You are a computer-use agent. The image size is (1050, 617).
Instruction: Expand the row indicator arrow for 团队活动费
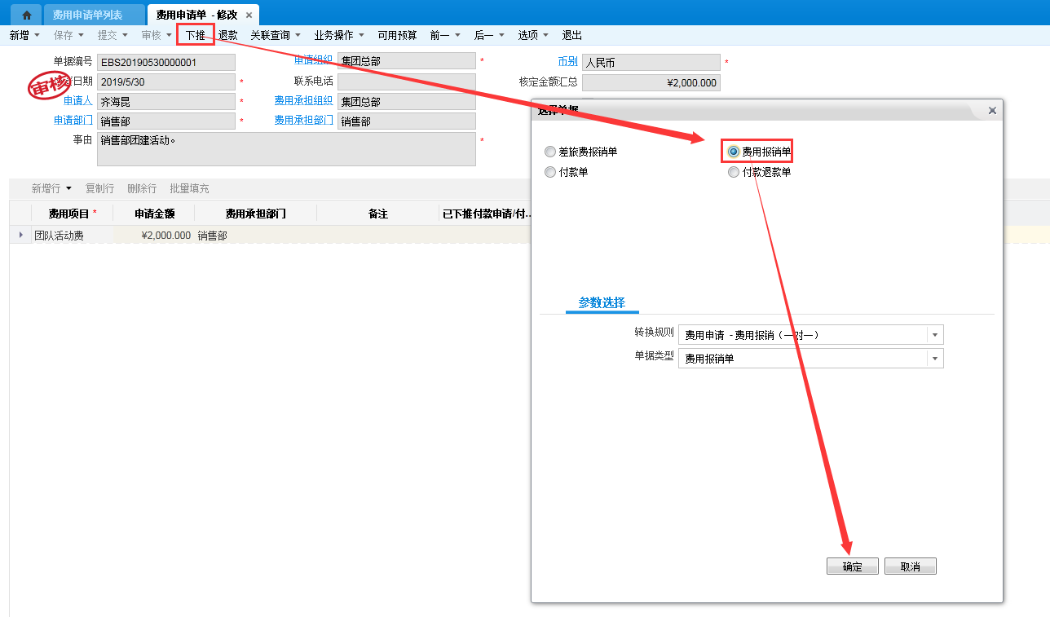(x=20, y=236)
